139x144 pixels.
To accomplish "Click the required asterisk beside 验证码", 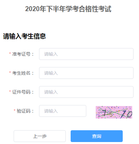I will [15, 110].
